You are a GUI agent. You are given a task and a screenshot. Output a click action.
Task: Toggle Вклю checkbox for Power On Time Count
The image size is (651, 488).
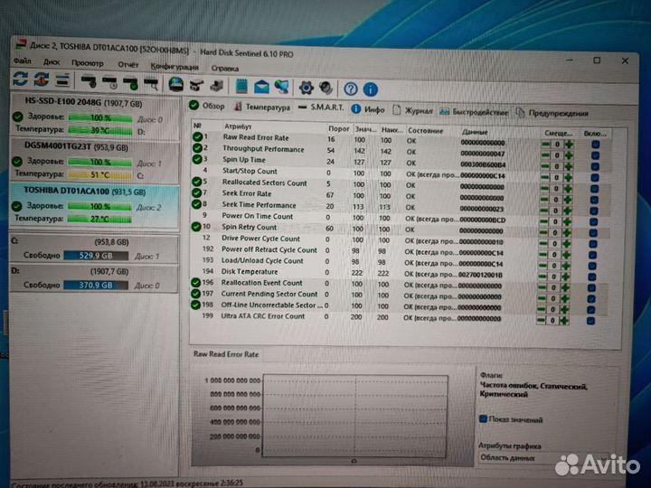(594, 221)
